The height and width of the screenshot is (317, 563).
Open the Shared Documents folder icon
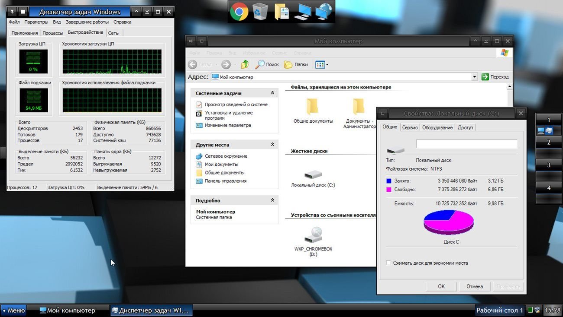[x=313, y=107]
